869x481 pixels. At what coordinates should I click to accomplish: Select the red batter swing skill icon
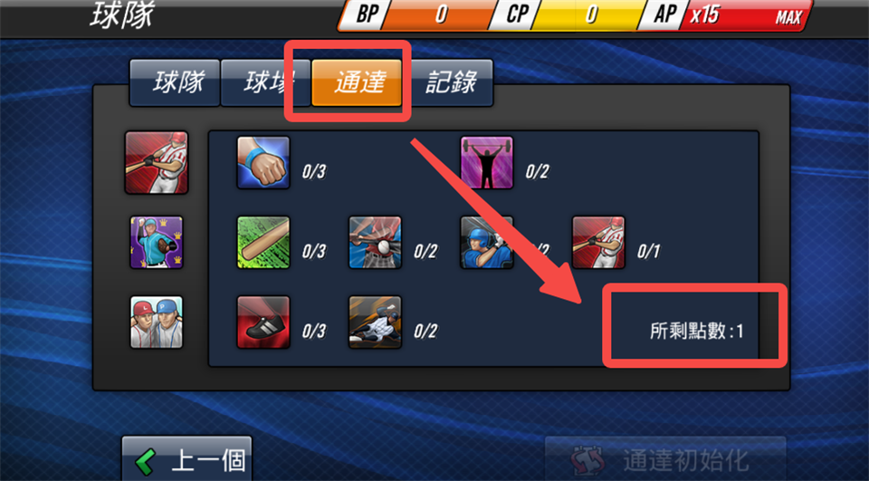coord(598,243)
